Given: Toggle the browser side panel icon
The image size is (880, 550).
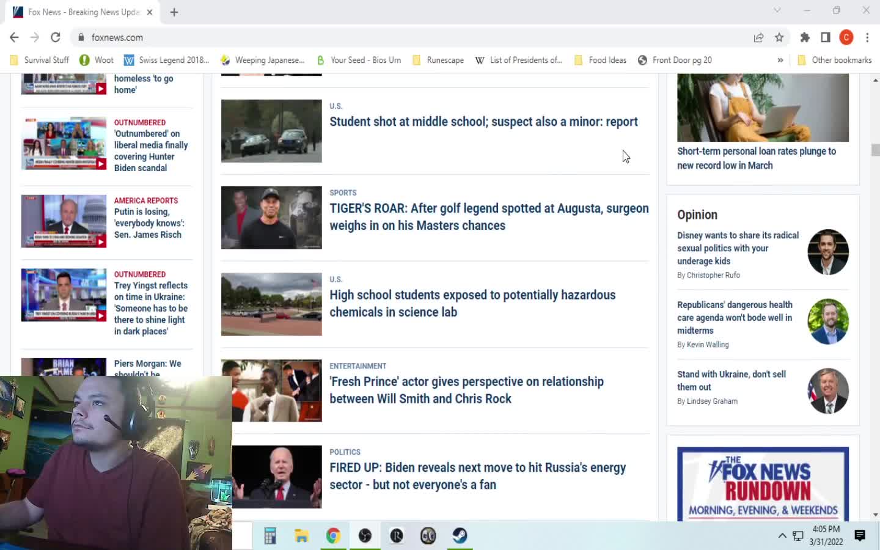Looking at the screenshot, I should click(826, 37).
